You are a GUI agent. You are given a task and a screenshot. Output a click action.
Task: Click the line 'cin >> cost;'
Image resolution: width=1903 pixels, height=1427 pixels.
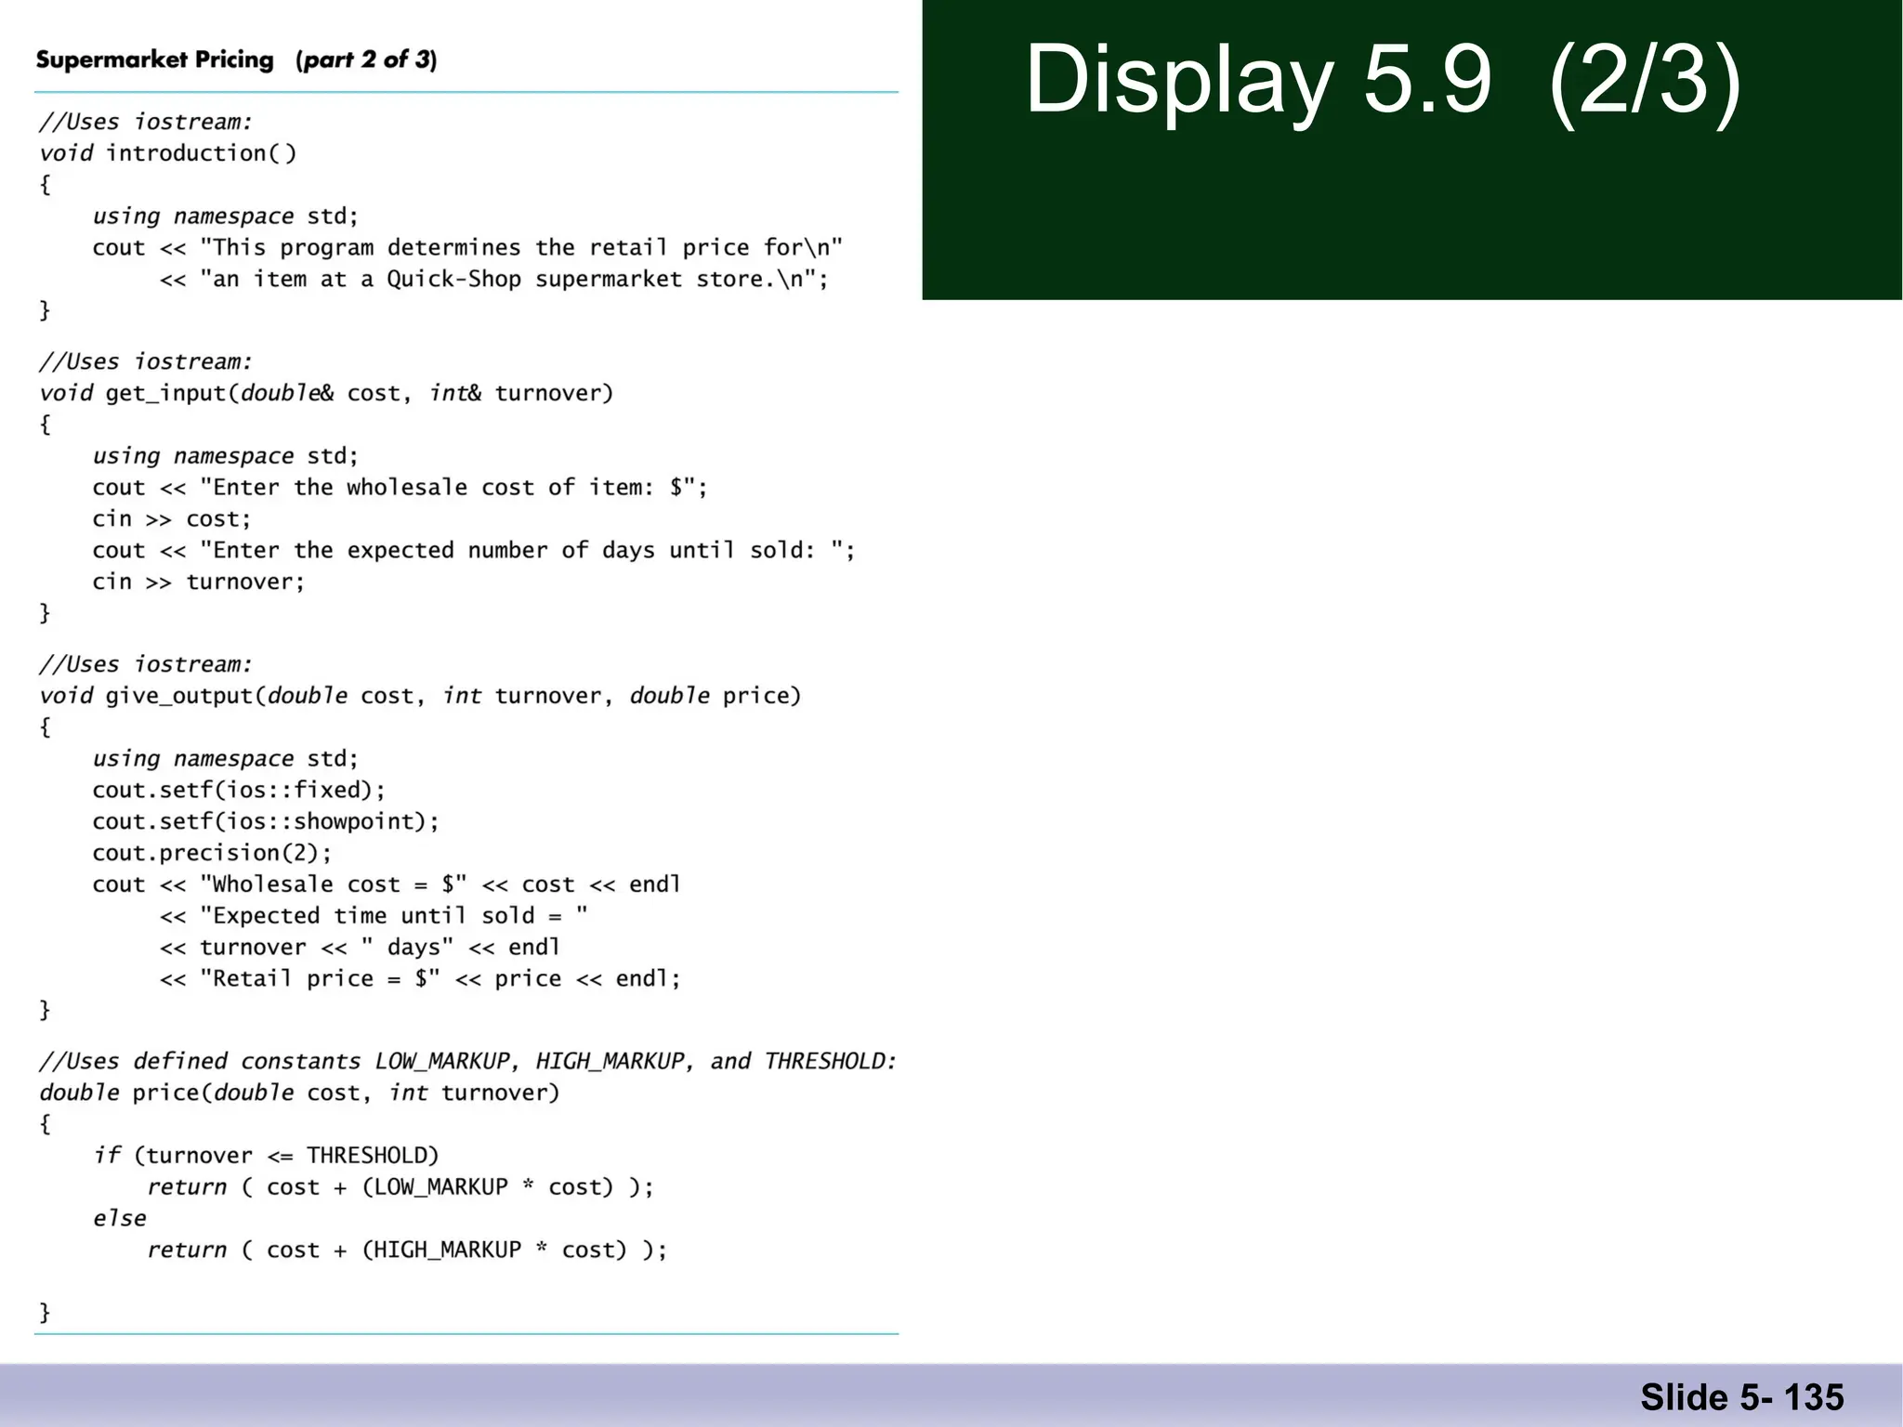click(172, 519)
